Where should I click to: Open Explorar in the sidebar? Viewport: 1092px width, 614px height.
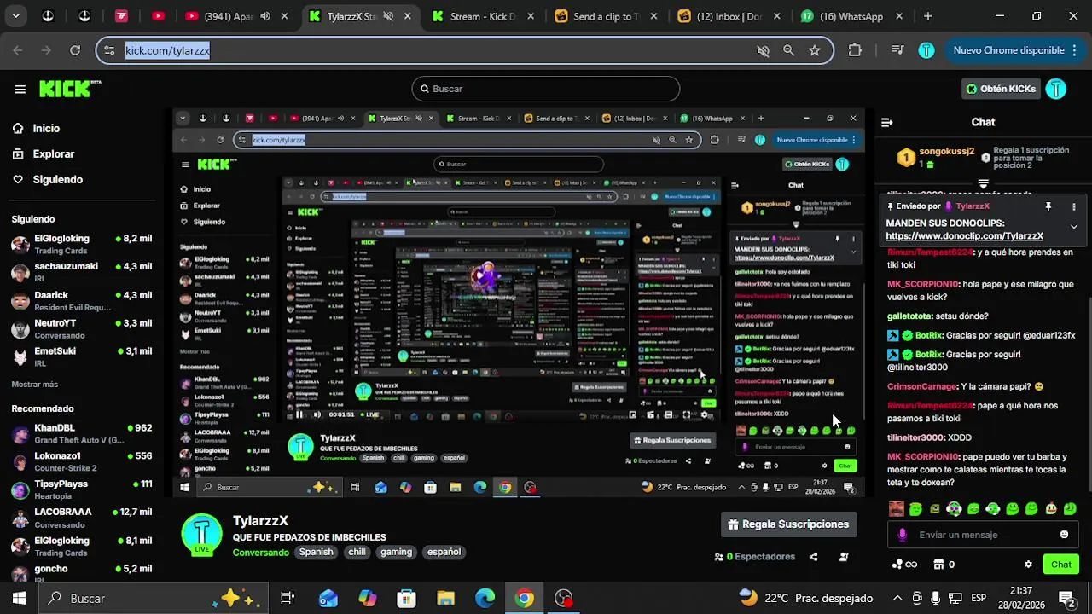53,153
